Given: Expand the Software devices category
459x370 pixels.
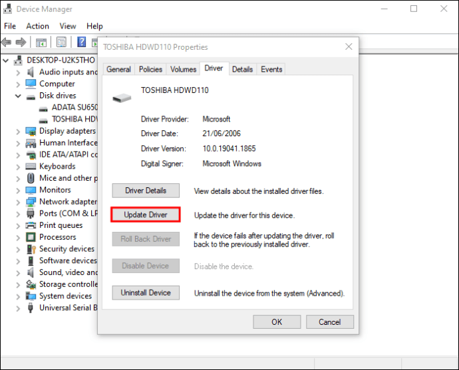Looking at the screenshot, I should point(18,261).
